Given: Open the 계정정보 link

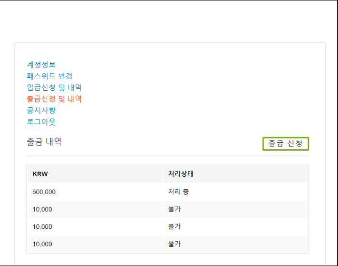Looking at the screenshot, I should 41,65.
